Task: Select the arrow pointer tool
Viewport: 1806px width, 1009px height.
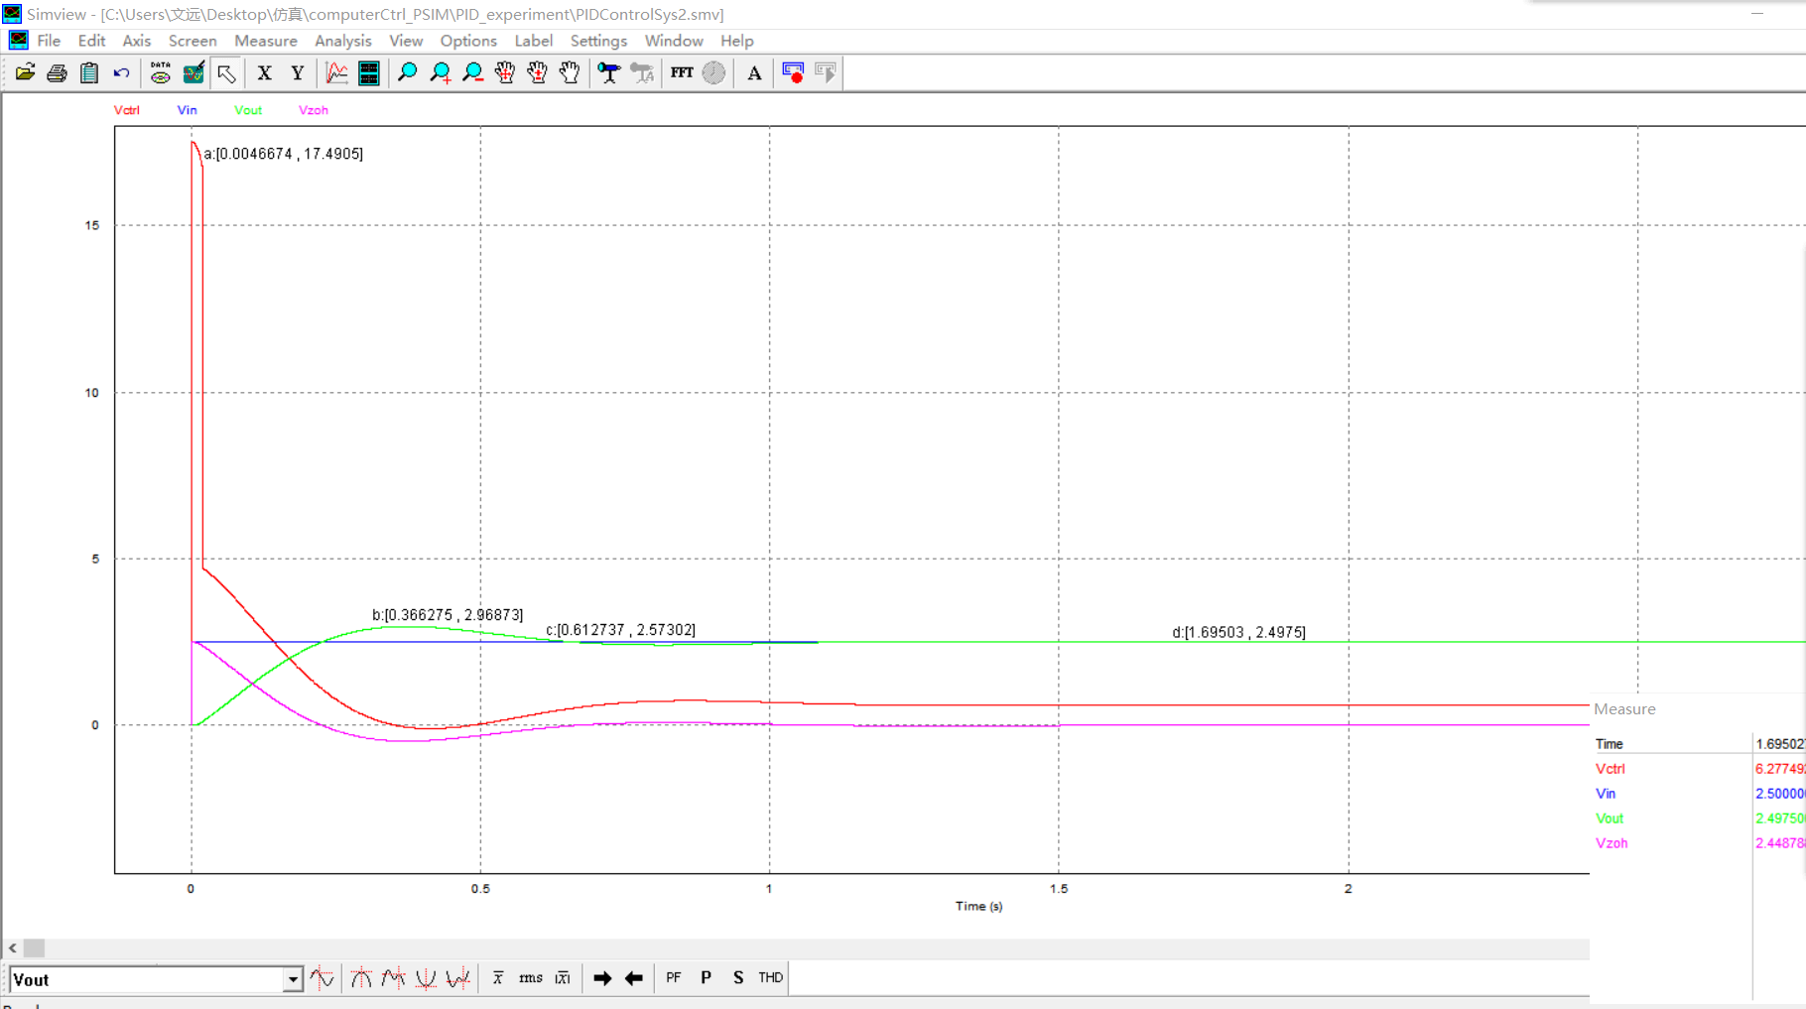Action: [x=226, y=72]
